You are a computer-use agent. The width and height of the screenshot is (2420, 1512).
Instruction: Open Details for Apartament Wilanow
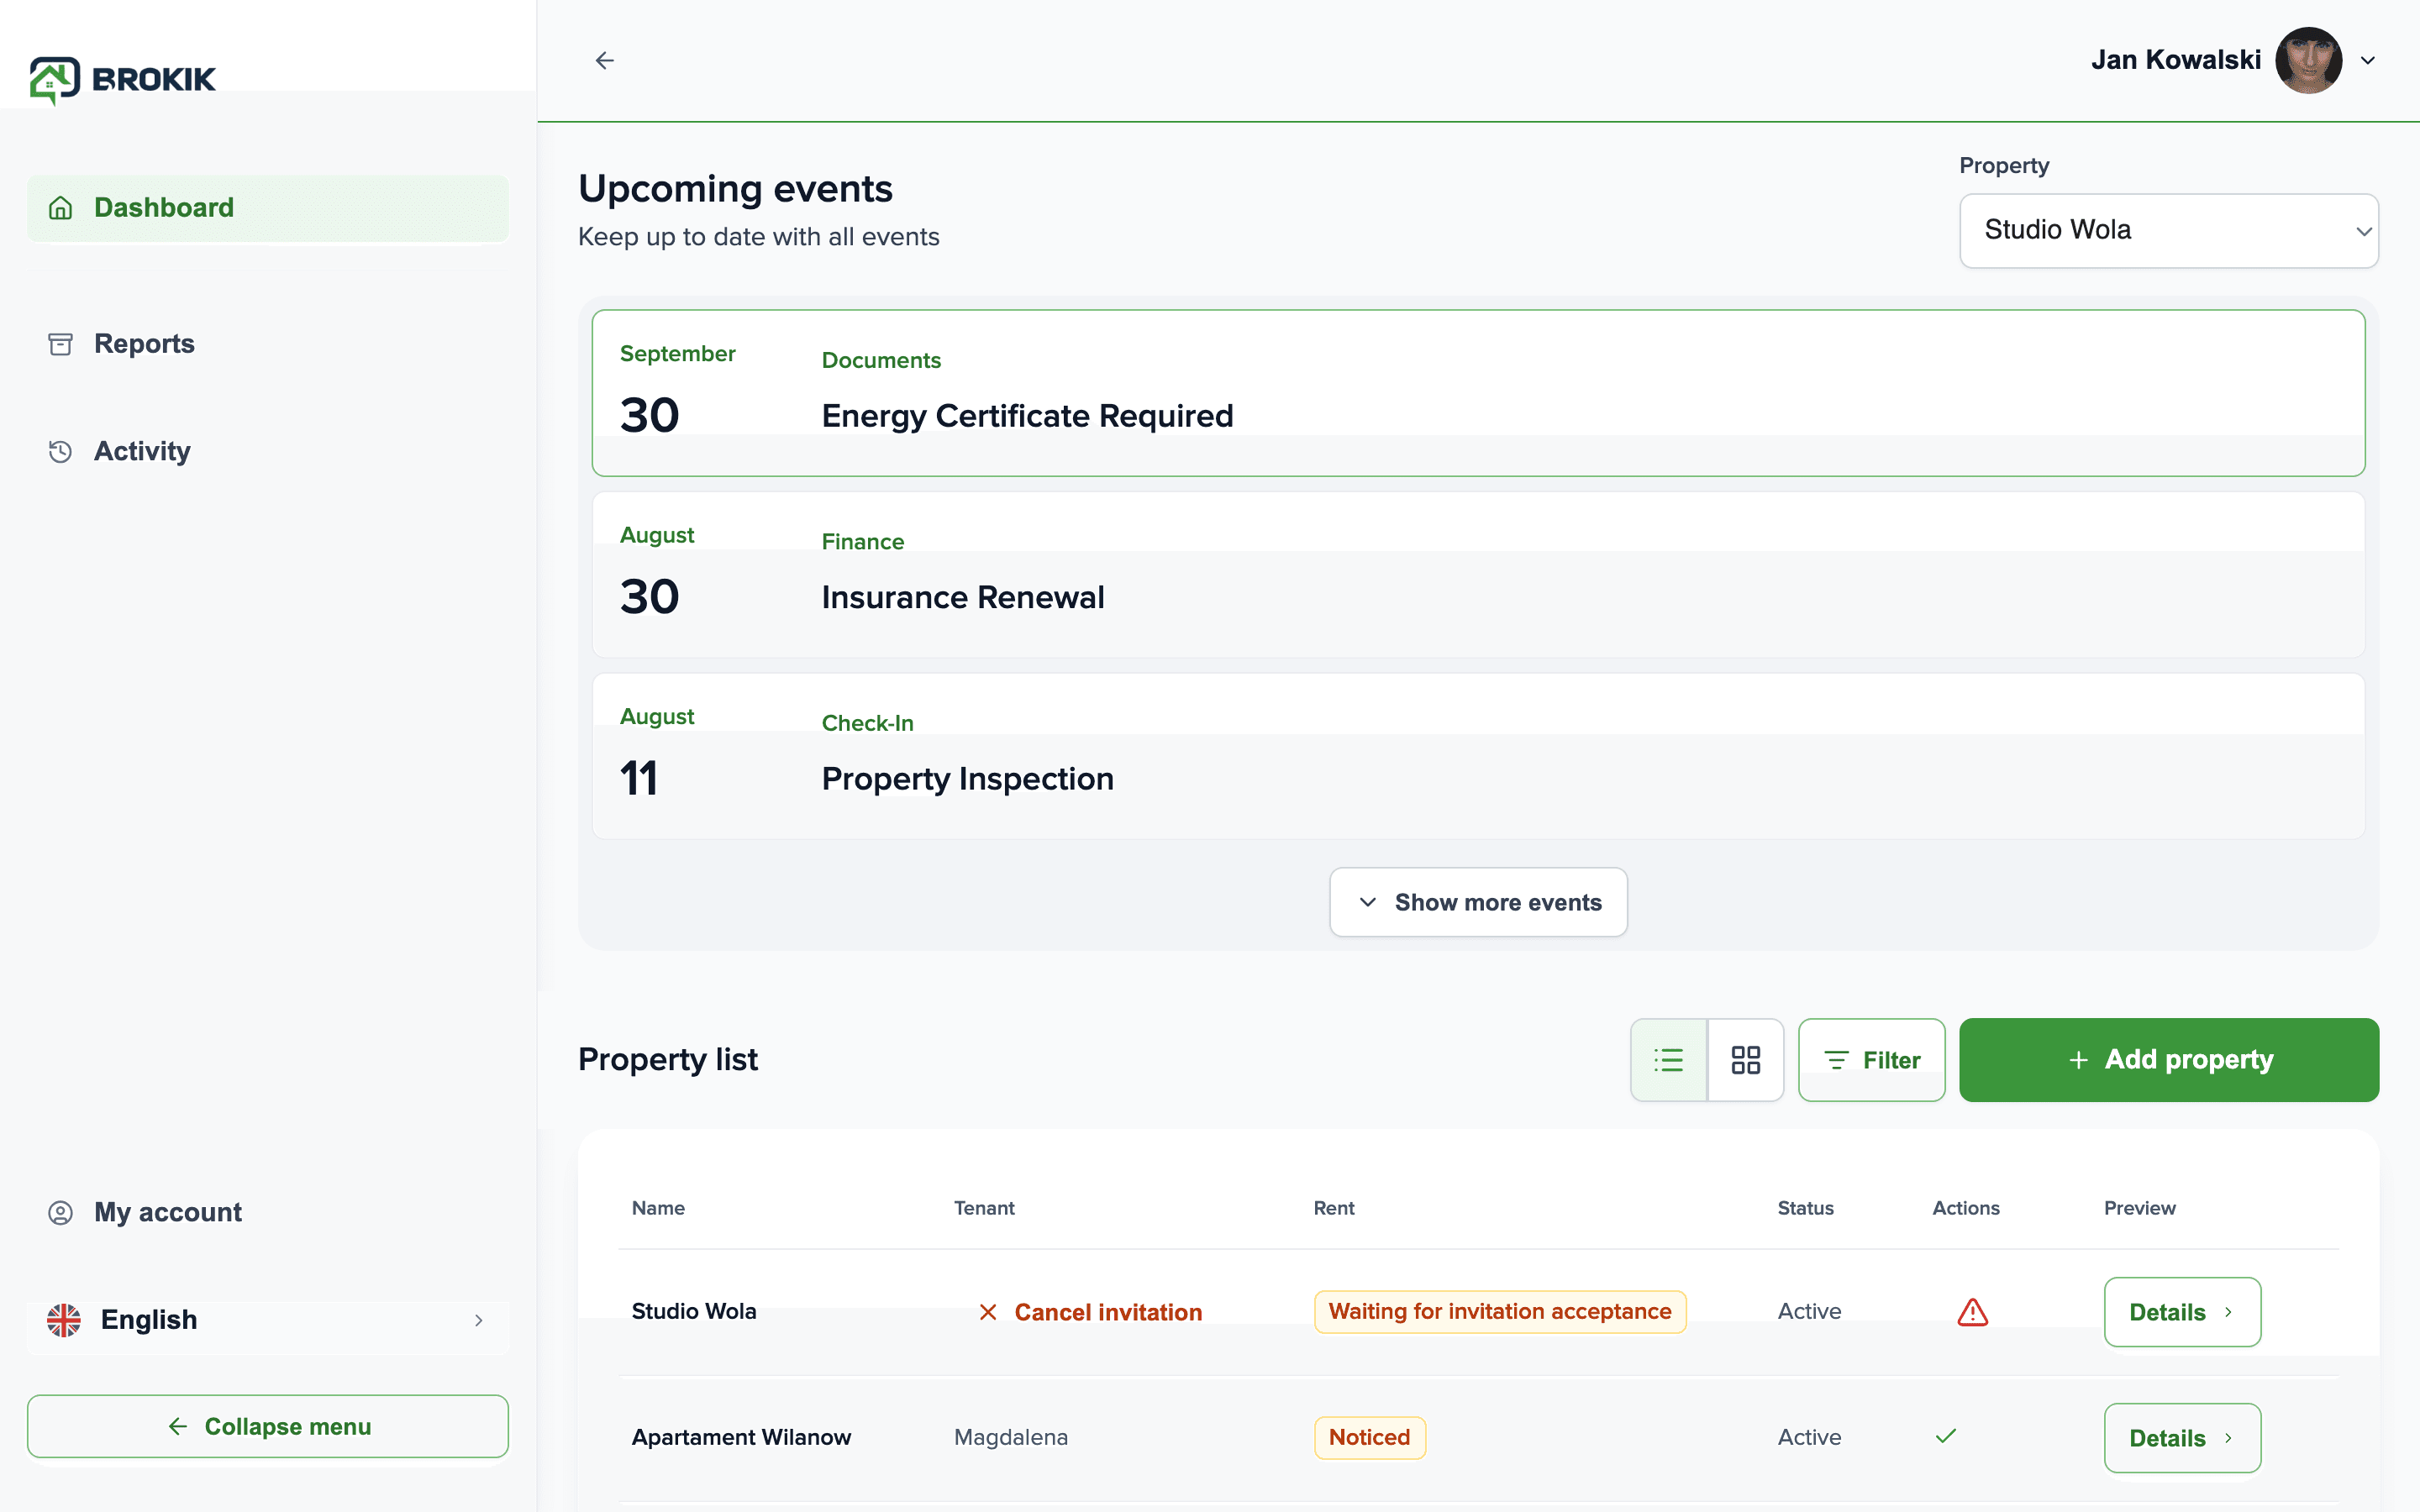[2182, 1438]
